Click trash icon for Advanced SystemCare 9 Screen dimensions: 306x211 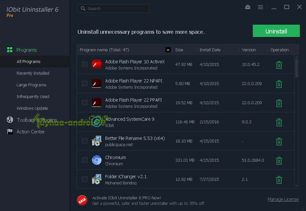point(279,122)
